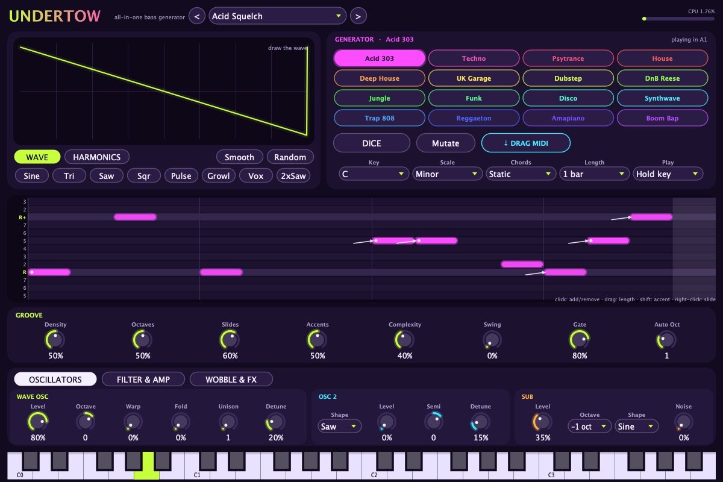Click the Mutate button
Screen dimensions: 723x482
(x=446, y=143)
